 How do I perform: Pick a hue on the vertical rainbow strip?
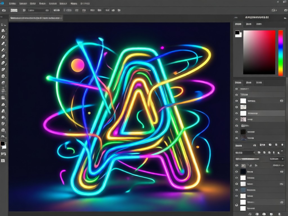[x=280, y=53]
